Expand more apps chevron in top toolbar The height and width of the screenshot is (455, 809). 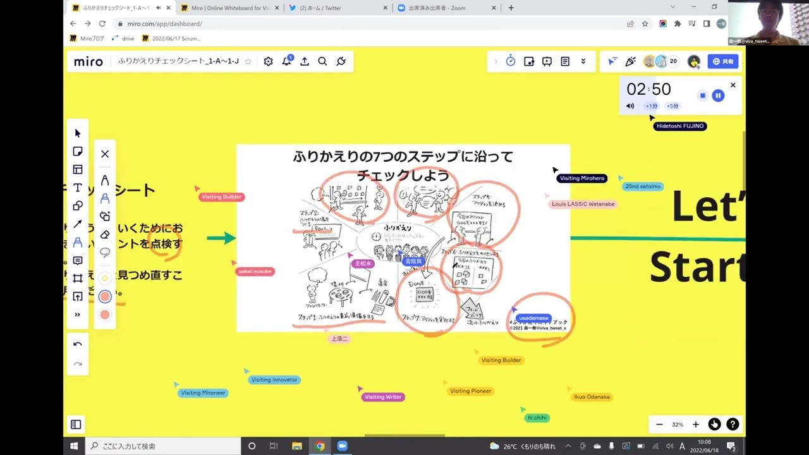(x=583, y=61)
